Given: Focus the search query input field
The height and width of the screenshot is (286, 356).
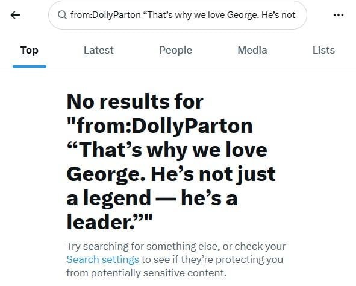Looking at the screenshot, I should tap(178, 15).
